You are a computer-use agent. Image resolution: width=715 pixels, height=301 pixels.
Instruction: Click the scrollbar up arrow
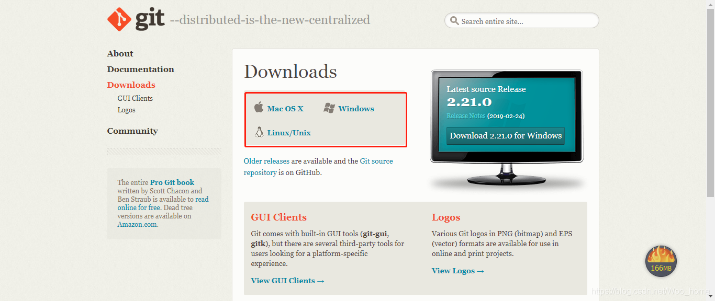click(710, 4)
